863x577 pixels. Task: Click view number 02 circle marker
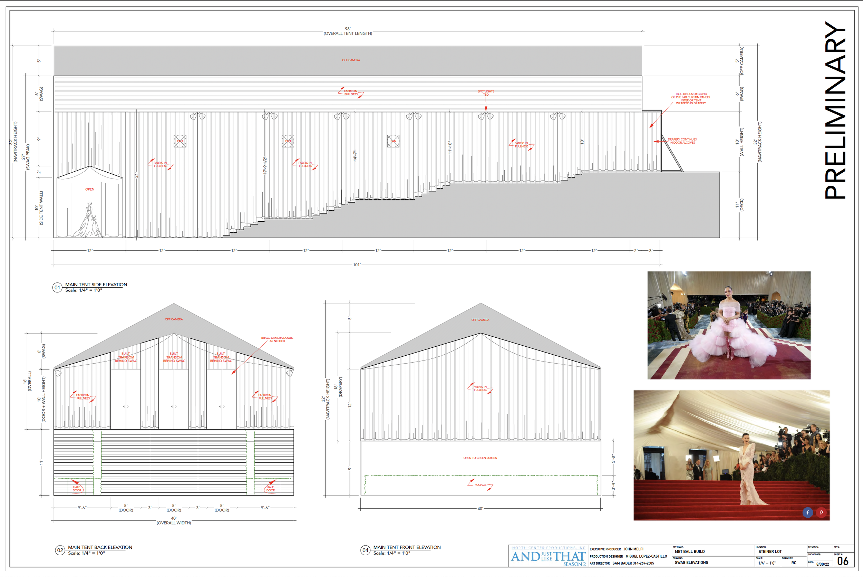click(60, 550)
